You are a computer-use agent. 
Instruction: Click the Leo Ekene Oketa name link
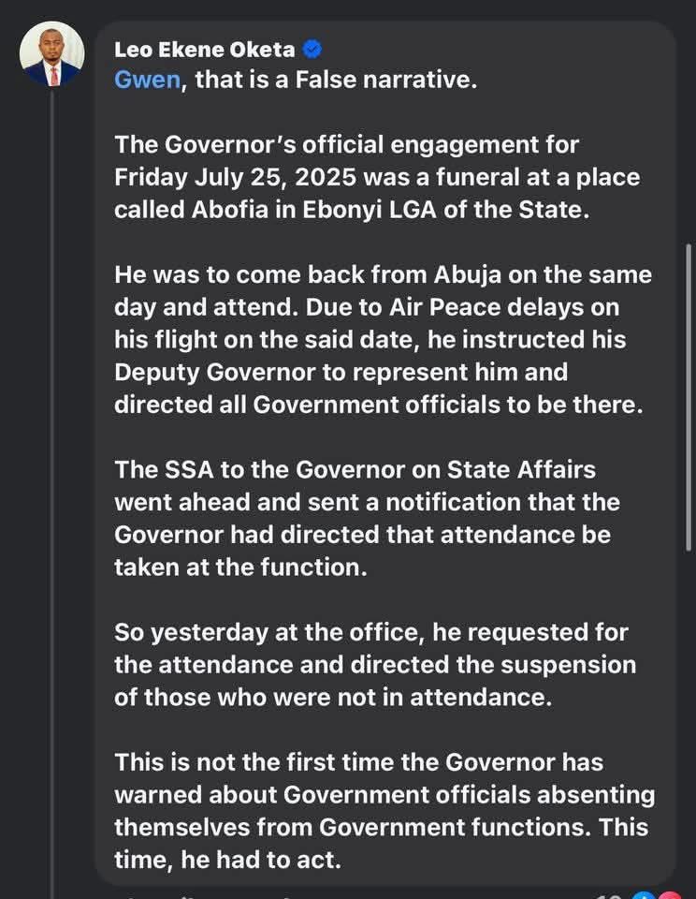coord(205,51)
